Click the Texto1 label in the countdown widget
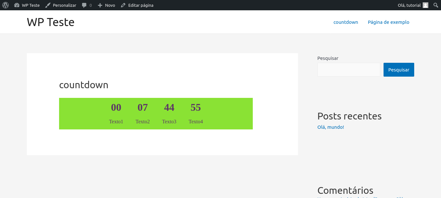 click(116, 121)
